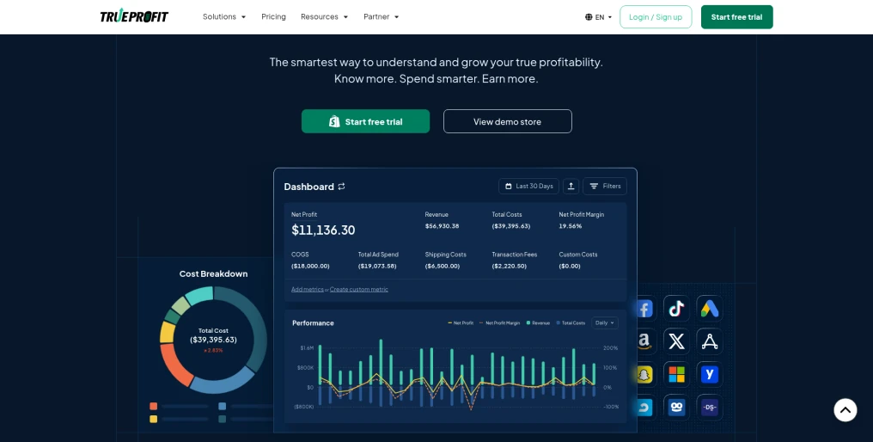
Task: Click the Total Costs value in dashboard metrics
Action: (x=511, y=226)
